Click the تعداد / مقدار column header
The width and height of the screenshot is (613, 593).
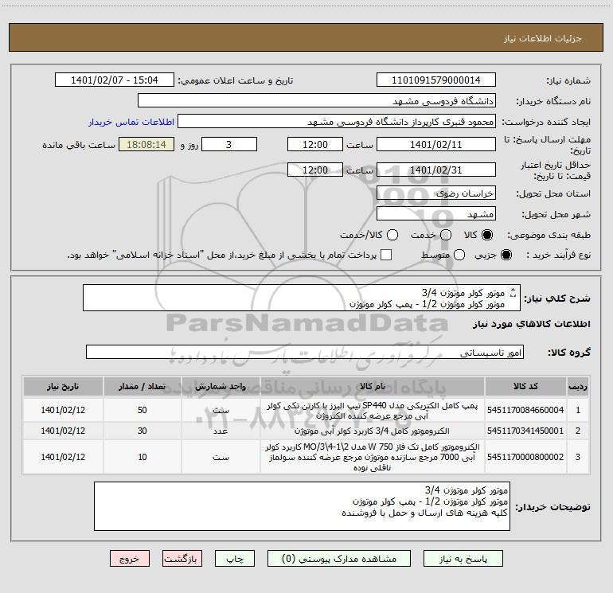coord(143,387)
